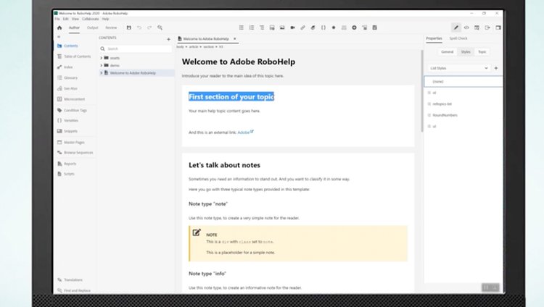Insert a hyperlink with the chain icon
544x307 pixels.
(x=303, y=28)
